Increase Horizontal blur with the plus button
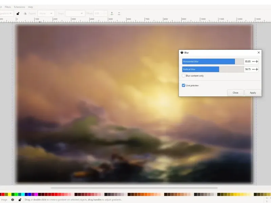This screenshot has height=203, width=271. click(x=257, y=62)
